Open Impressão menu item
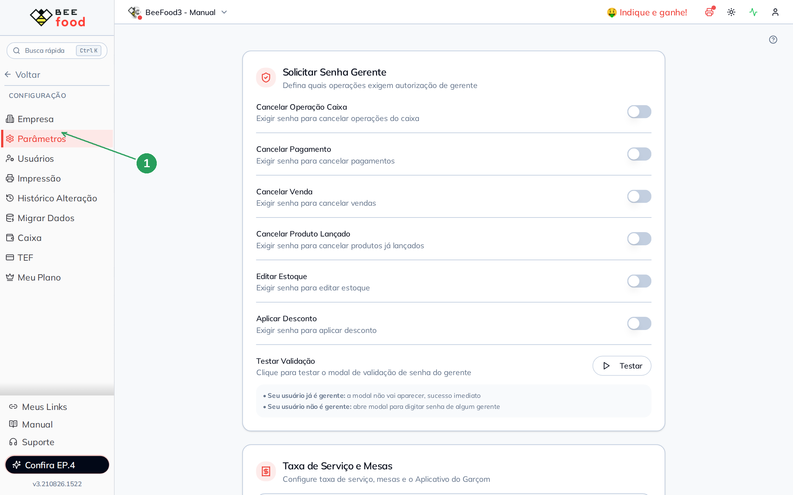Screen dimensions: 793x495 57,178
